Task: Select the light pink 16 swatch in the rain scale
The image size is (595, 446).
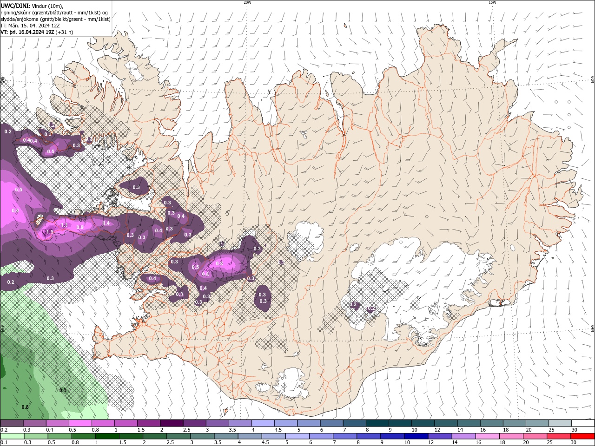Action: pyautogui.click(x=487, y=436)
